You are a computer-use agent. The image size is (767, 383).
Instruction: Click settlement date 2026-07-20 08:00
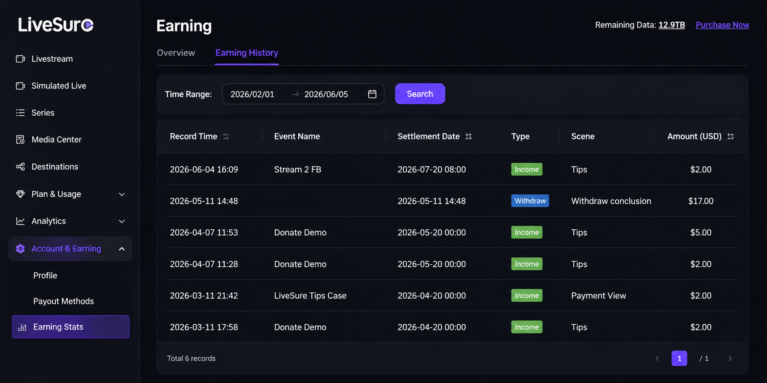tap(432, 170)
